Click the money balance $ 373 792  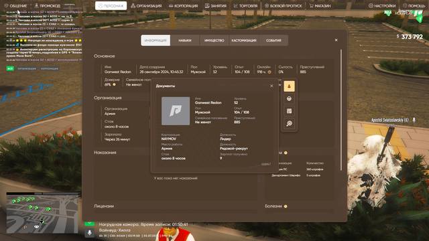pyautogui.click(x=410, y=37)
